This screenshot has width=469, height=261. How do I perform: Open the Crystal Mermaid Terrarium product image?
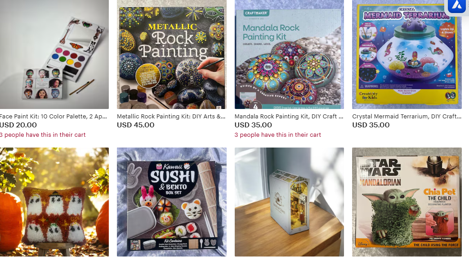click(407, 54)
